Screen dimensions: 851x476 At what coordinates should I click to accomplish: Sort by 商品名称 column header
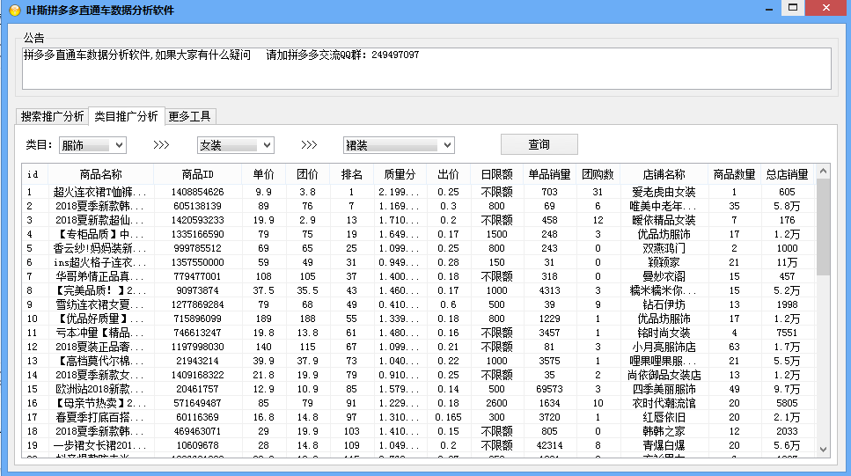[x=101, y=174]
